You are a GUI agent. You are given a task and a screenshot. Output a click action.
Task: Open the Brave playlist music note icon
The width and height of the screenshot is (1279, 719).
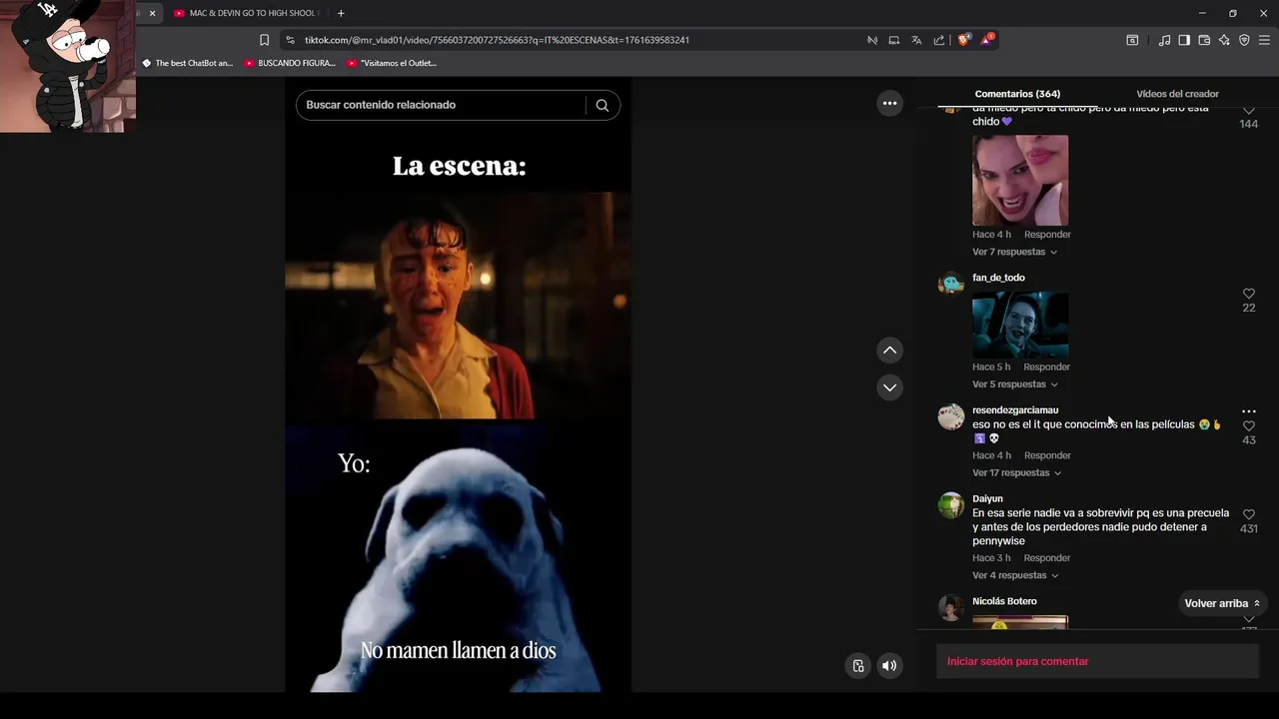tap(1164, 40)
